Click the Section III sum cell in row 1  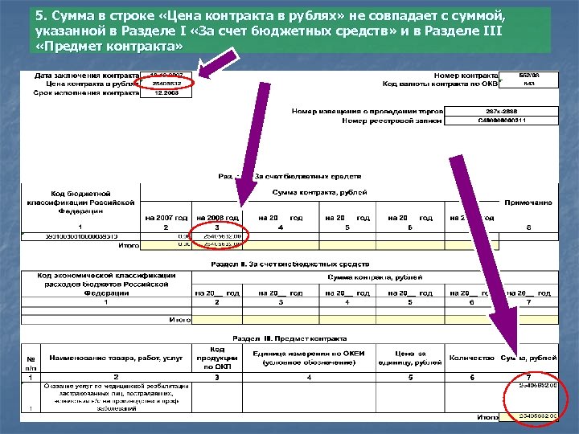coord(528,398)
